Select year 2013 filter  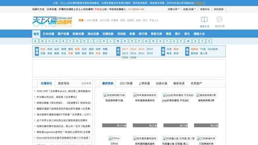pos(125,54)
